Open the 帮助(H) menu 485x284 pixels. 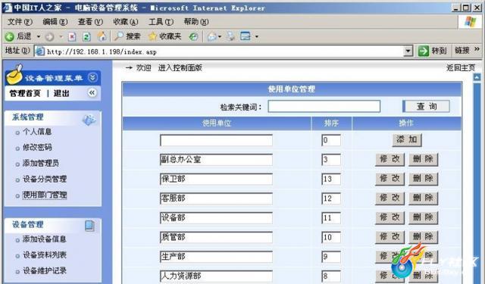[x=196, y=22]
